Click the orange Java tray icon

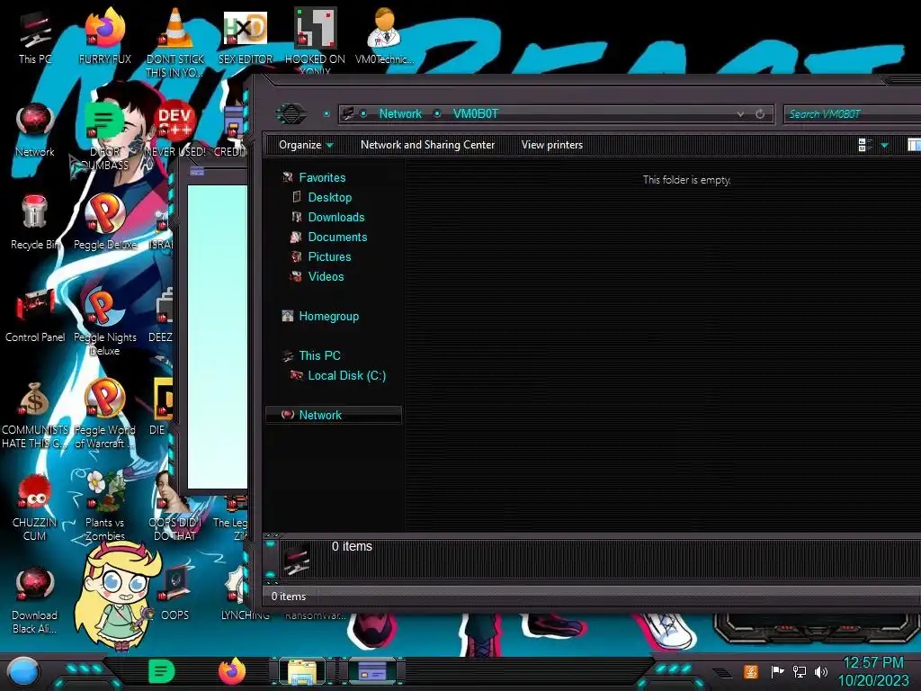pyautogui.click(x=751, y=671)
